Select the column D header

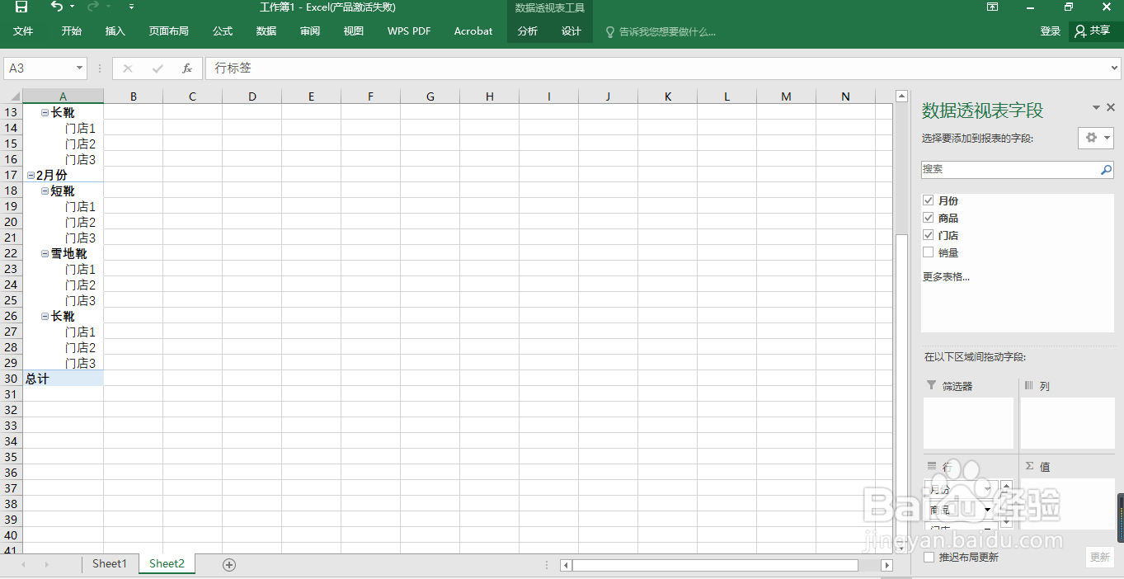point(252,96)
